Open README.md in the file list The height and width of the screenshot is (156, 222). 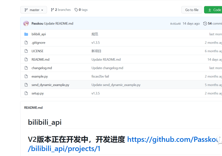(x=40, y=59)
